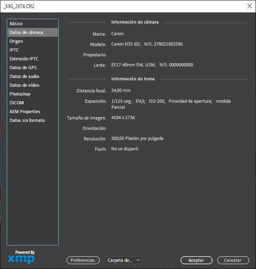This screenshot has height=269, width=256.
Task: Select the Datos de cámara section
Action: click(33, 32)
